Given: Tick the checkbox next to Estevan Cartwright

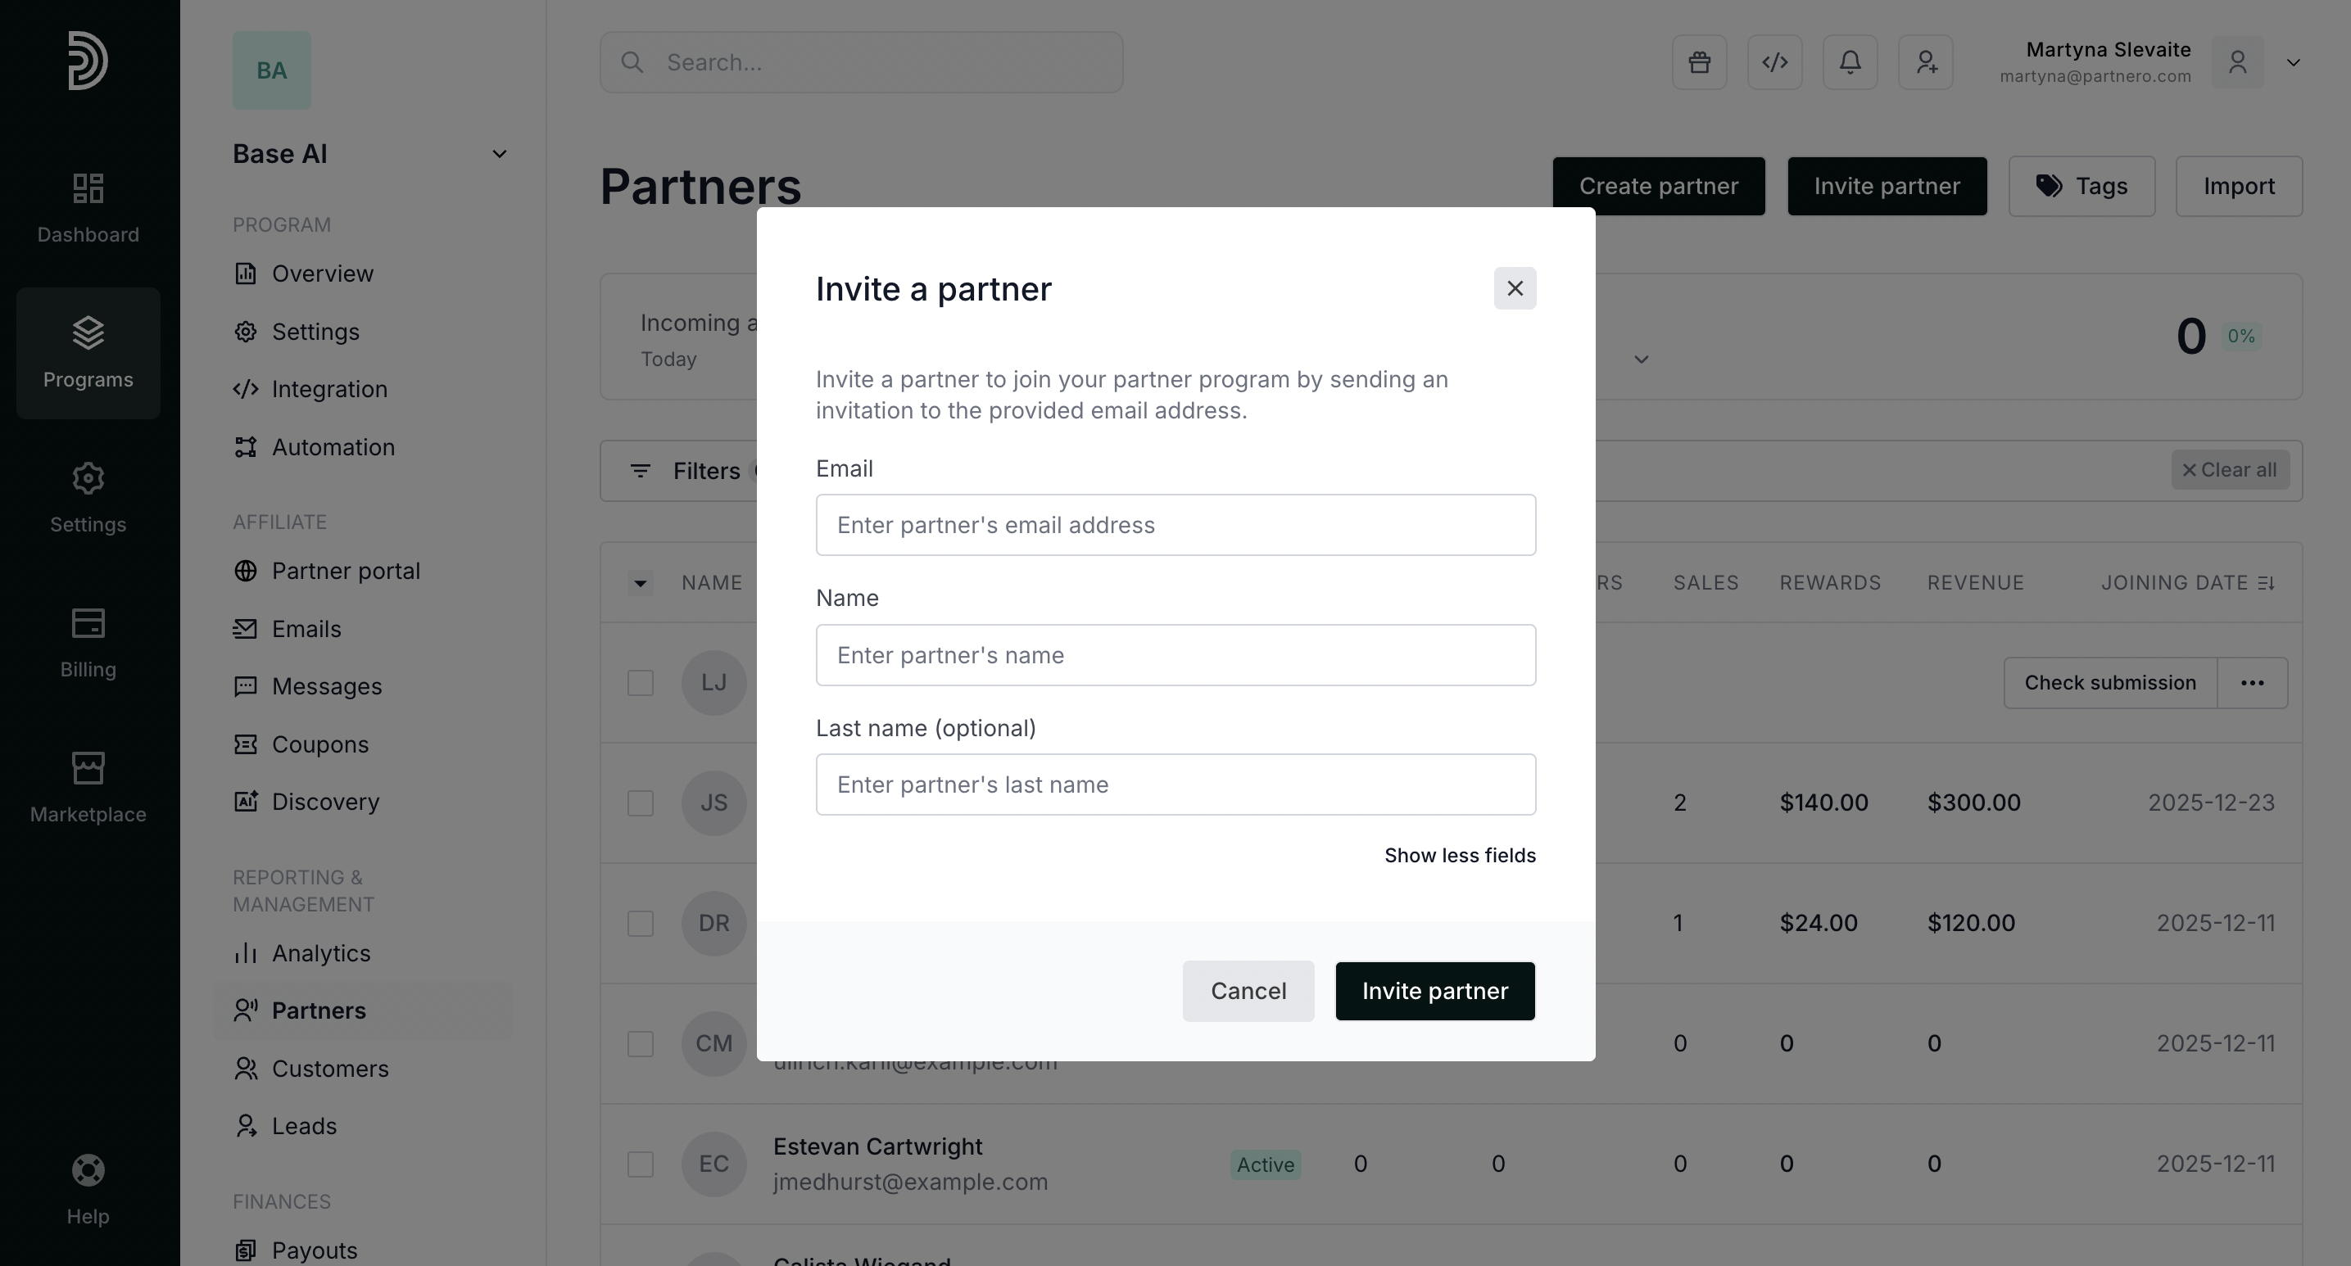Looking at the screenshot, I should click(x=640, y=1164).
